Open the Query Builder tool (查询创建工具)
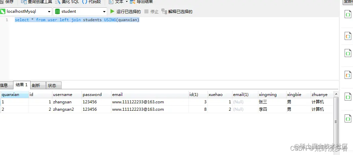353x155 pixels. pyautogui.click(x=37, y=2)
